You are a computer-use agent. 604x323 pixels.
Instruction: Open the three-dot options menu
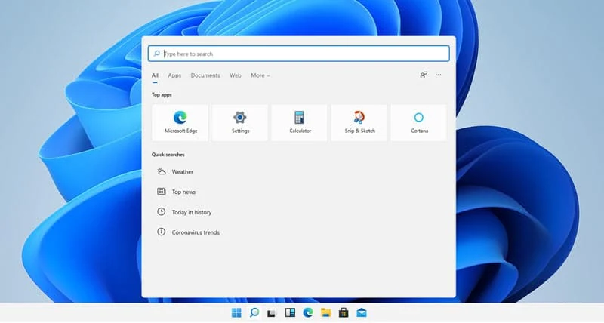click(x=439, y=75)
